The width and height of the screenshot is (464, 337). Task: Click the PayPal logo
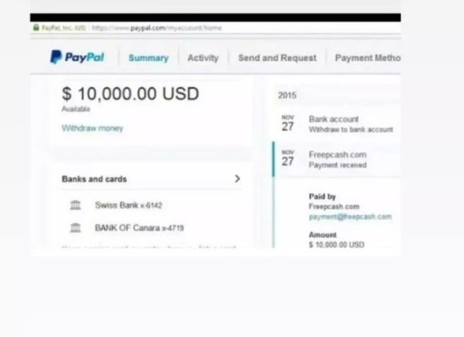(x=77, y=57)
